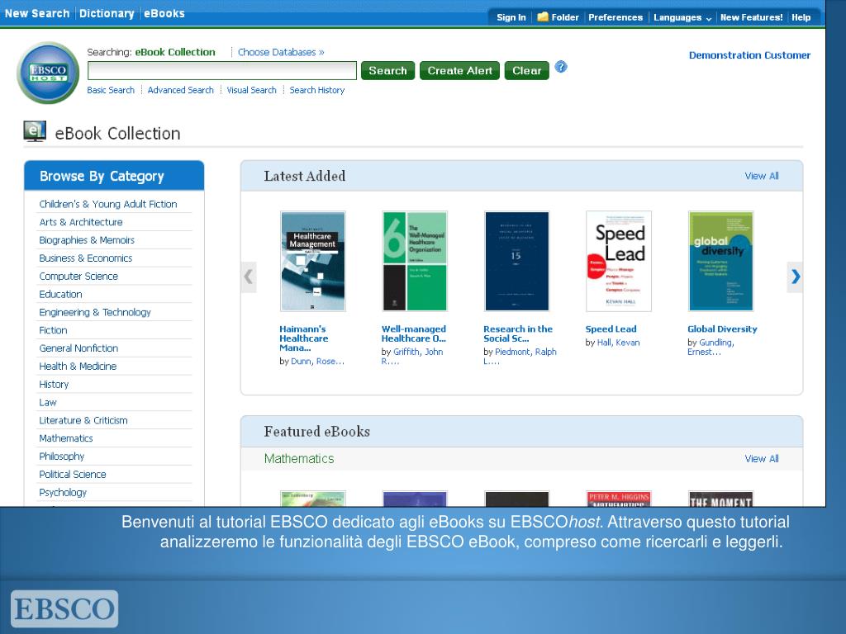Show previous Latest Added books arrow

(x=248, y=277)
